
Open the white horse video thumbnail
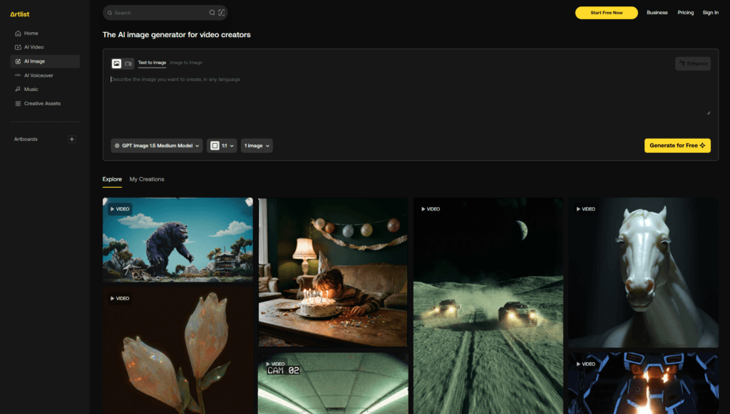[643, 272]
